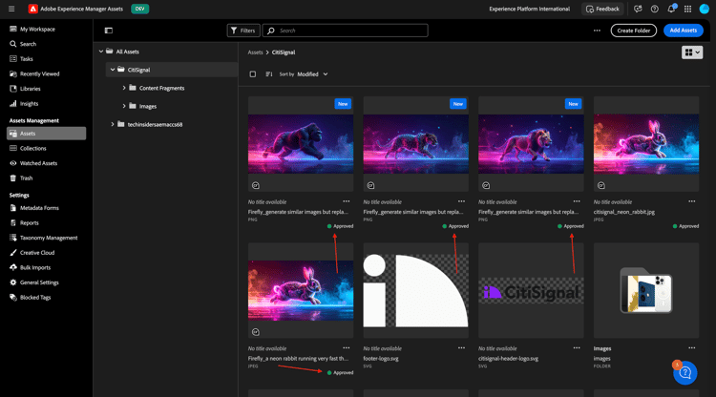Open the app switcher grid icon

[x=687, y=9]
